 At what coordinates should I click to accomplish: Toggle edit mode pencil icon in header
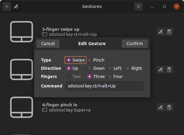[16, 6]
